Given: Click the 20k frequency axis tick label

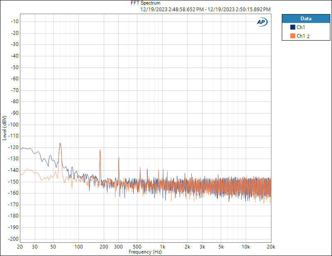Looking at the screenshot, I should point(271,247).
